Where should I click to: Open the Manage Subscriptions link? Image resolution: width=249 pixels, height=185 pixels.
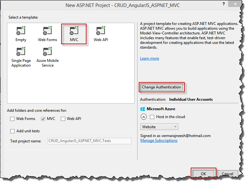[x=159, y=140]
